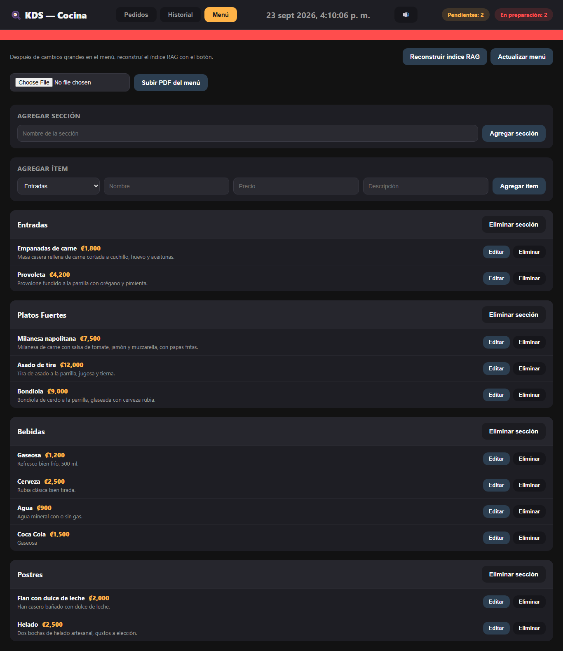Edit the Provoleta item
The height and width of the screenshot is (651, 563).
[x=496, y=278]
